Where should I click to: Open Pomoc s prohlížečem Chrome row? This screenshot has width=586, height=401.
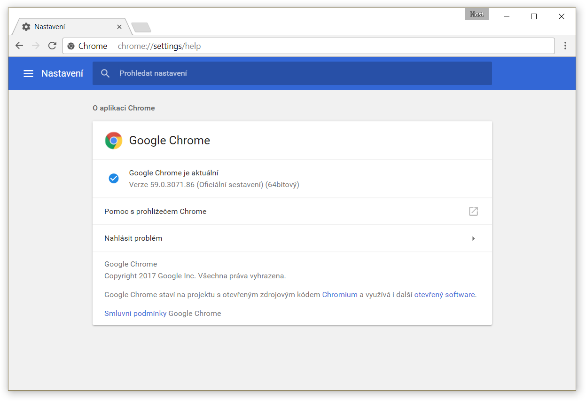[292, 212]
